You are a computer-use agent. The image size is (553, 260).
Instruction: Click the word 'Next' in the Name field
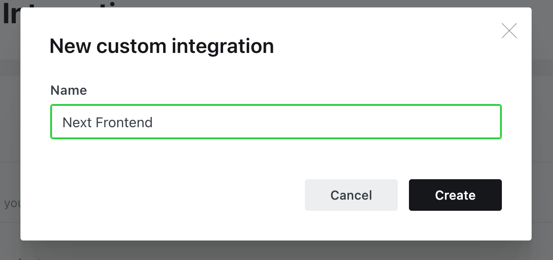point(77,122)
